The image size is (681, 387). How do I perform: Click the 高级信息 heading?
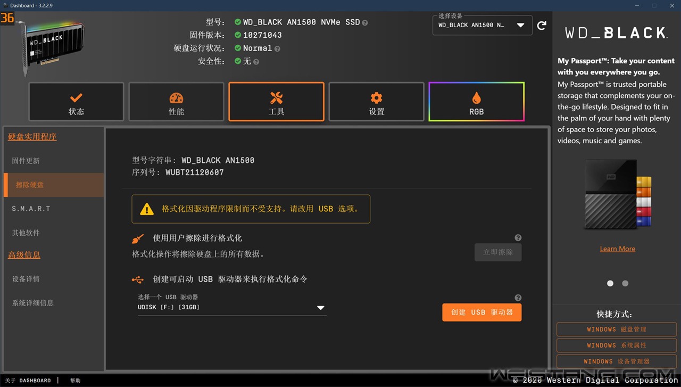pyautogui.click(x=24, y=255)
